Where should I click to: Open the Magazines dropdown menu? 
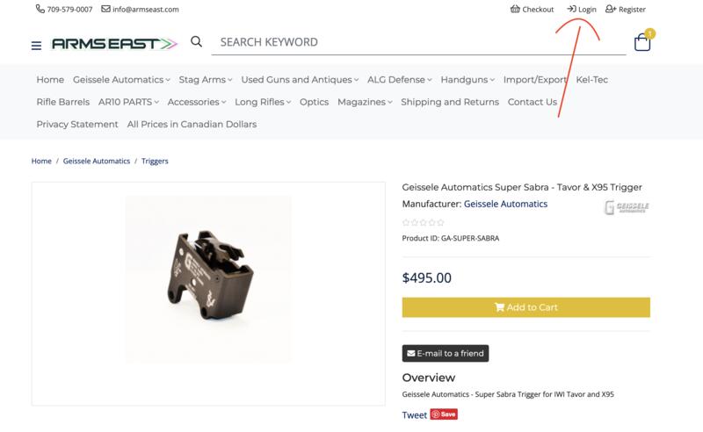point(365,102)
